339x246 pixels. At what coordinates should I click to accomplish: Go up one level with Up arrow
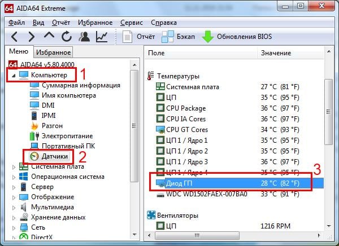[49, 37]
